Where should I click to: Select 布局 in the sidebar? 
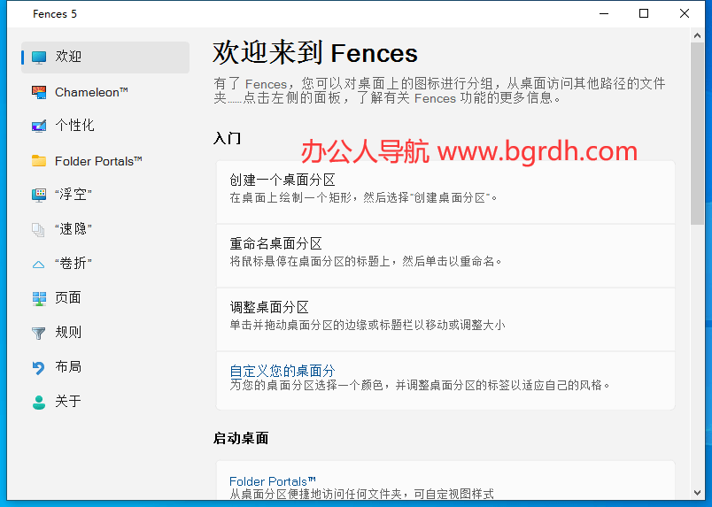pos(105,367)
